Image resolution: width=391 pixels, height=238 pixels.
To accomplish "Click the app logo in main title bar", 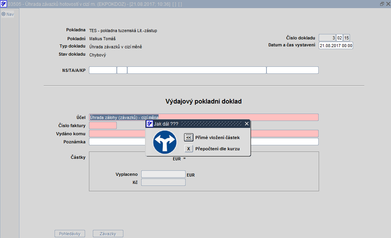I will coord(3,4).
